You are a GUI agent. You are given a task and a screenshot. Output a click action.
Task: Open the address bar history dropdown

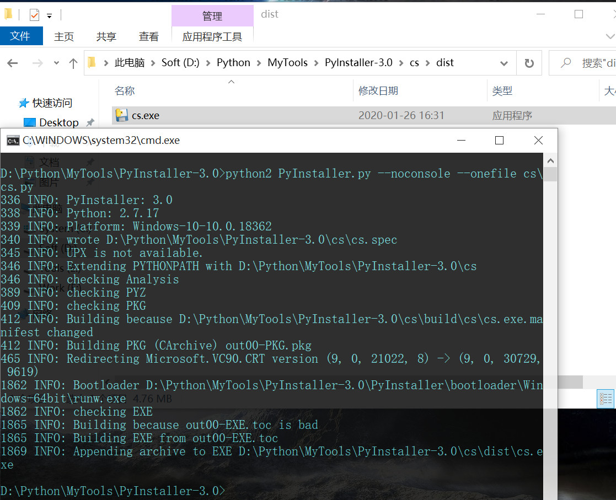click(503, 63)
